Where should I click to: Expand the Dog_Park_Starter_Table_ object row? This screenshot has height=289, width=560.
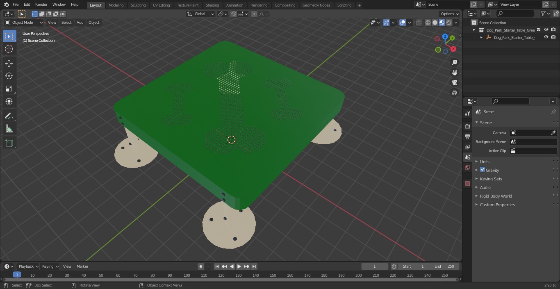click(481, 37)
